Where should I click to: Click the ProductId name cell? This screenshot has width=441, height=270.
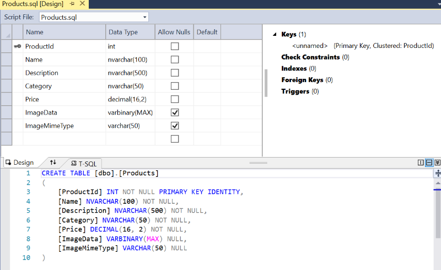64,46
